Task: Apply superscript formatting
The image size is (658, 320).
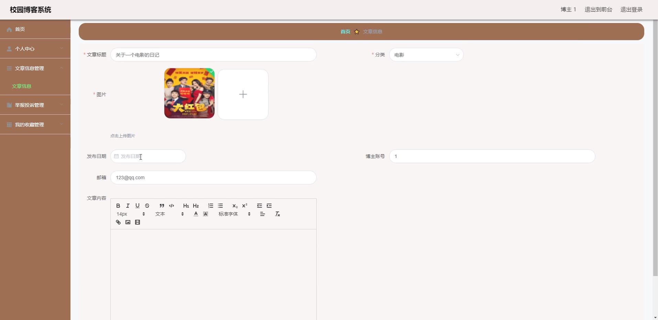Action: (244, 206)
